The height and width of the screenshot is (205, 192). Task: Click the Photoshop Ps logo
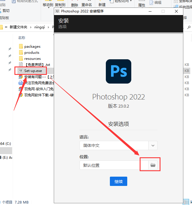119,72
